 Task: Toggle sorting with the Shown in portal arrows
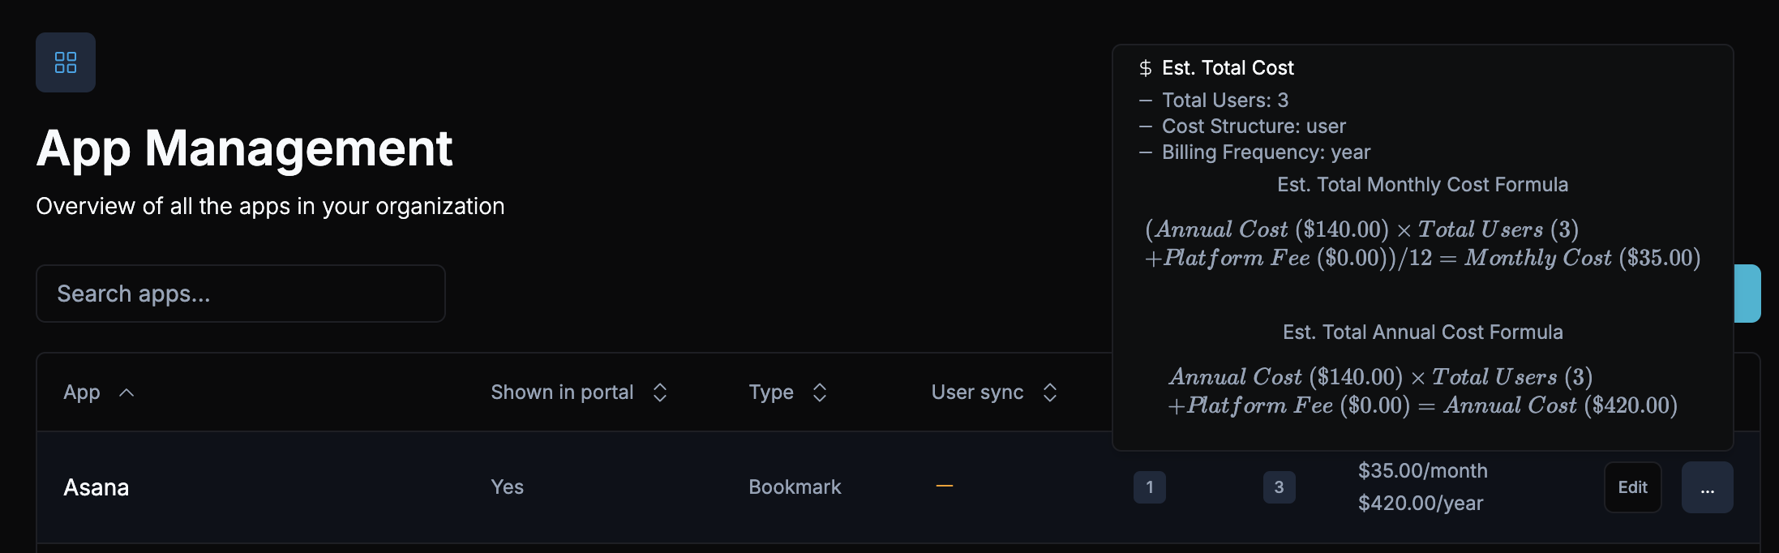tap(660, 392)
